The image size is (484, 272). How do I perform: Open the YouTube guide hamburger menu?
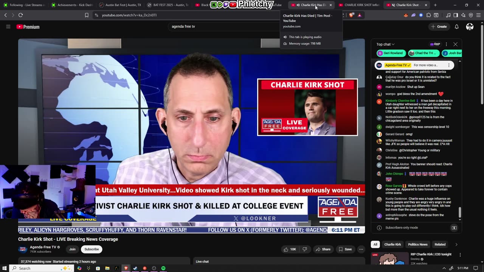pos(8,26)
